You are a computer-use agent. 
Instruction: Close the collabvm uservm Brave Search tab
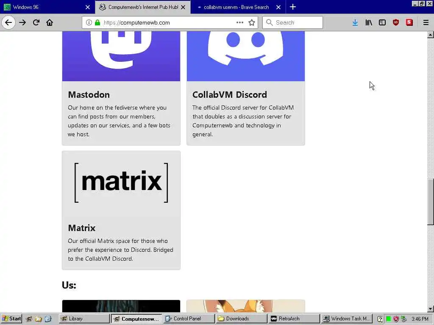coord(278,7)
